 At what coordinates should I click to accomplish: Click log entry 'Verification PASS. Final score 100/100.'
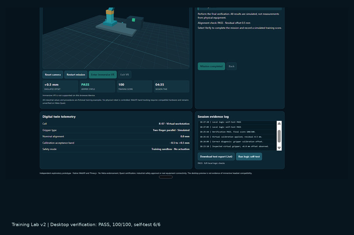(228, 132)
